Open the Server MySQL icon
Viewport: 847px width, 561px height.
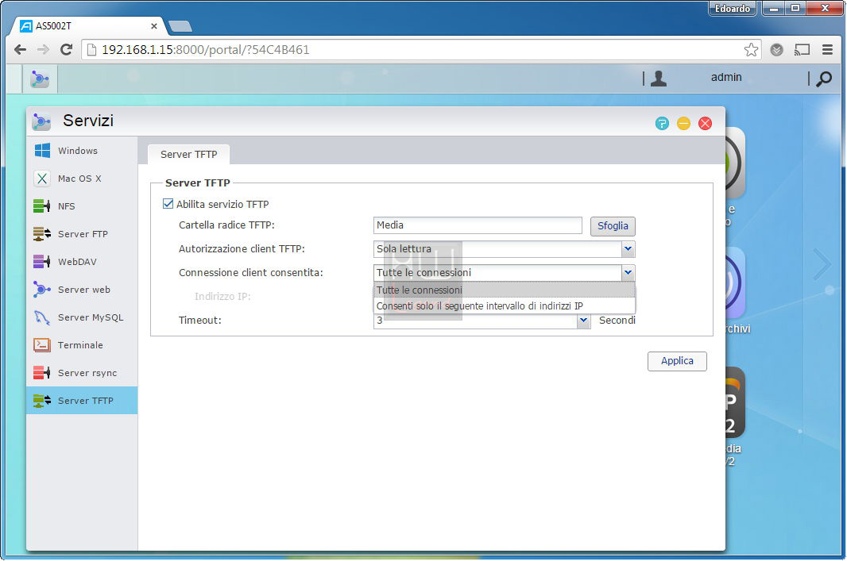[42, 317]
